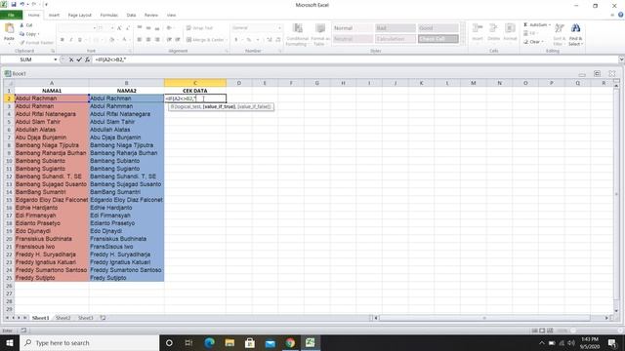
Task: Open Insert Function with the fx icon
Action: [x=87, y=59]
